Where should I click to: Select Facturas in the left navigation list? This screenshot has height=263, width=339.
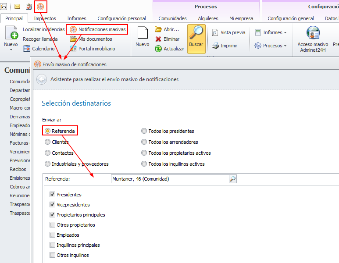click(19, 143)
